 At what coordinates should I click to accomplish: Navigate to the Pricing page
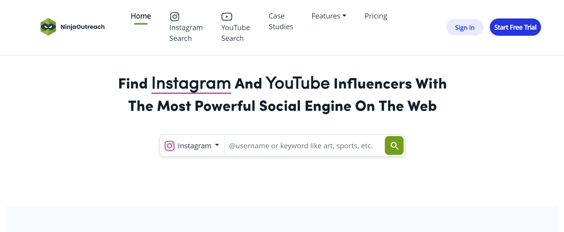tap(376, 16)
